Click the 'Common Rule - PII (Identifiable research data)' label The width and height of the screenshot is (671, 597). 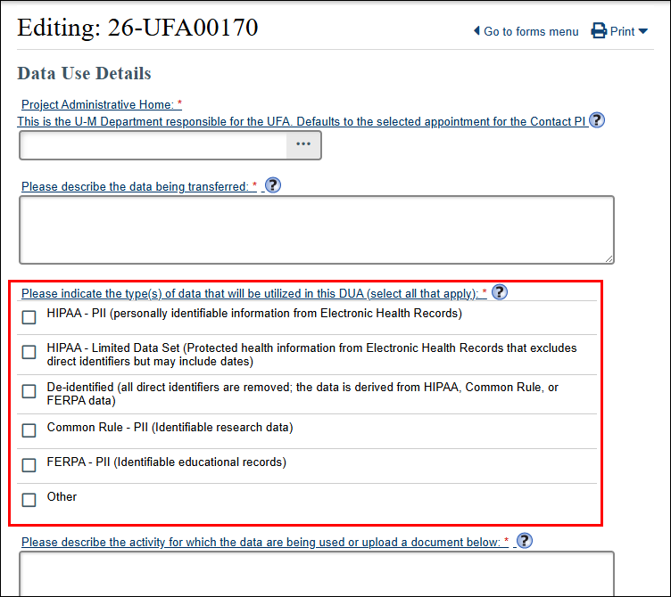[170, 428]
